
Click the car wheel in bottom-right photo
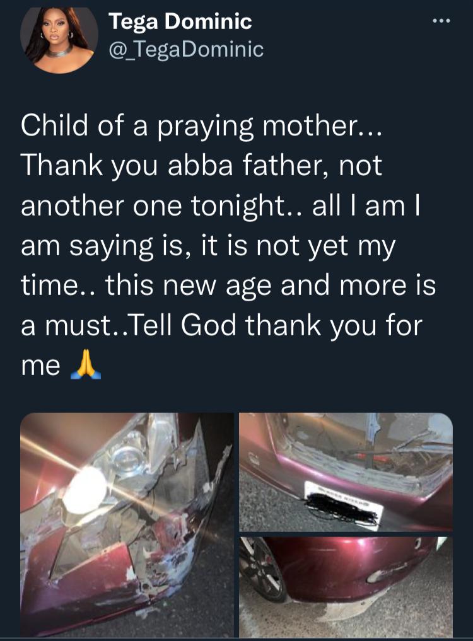262,569
